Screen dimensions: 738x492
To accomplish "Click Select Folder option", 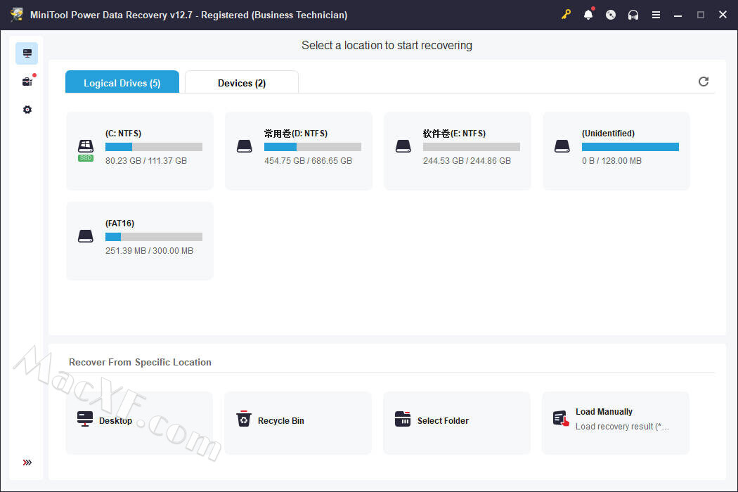I will pyautogui.click(x=457, y=422).
